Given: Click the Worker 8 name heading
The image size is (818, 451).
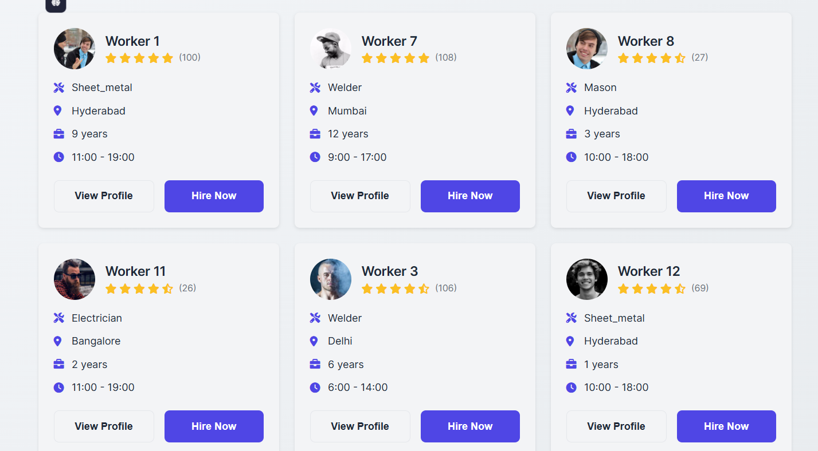Looking at the screenshot, I should coord(645,41).
